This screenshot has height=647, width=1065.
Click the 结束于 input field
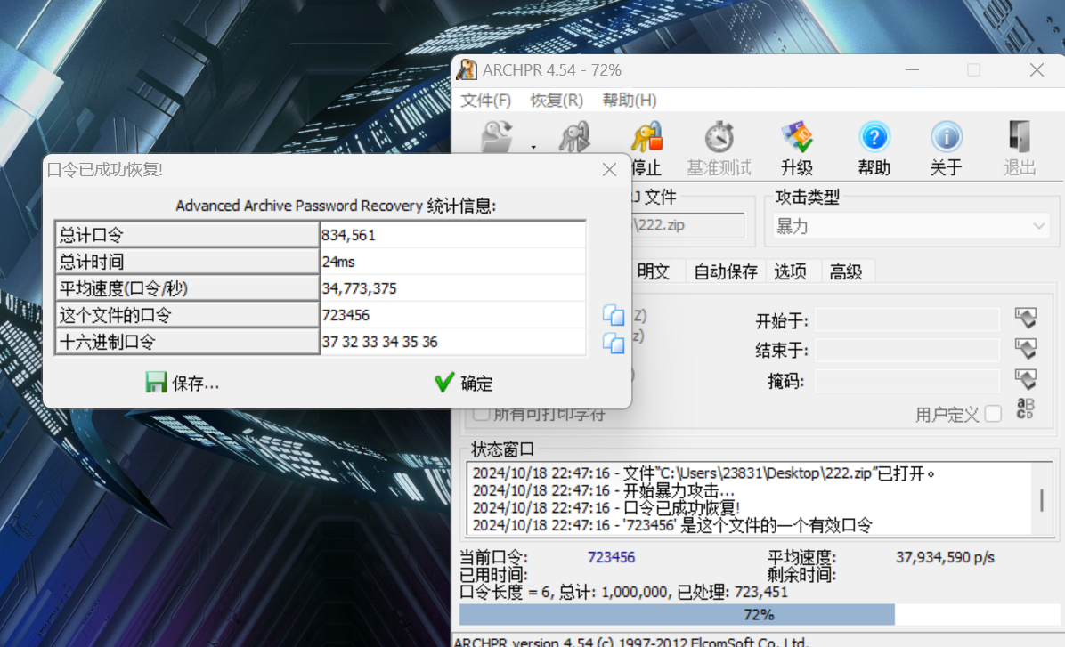[907, 350]
